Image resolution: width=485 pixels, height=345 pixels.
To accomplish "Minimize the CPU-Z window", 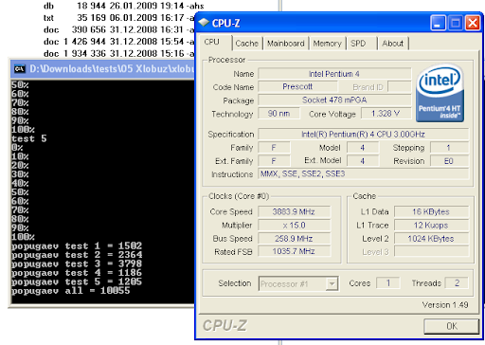I will tap(438, 23).
